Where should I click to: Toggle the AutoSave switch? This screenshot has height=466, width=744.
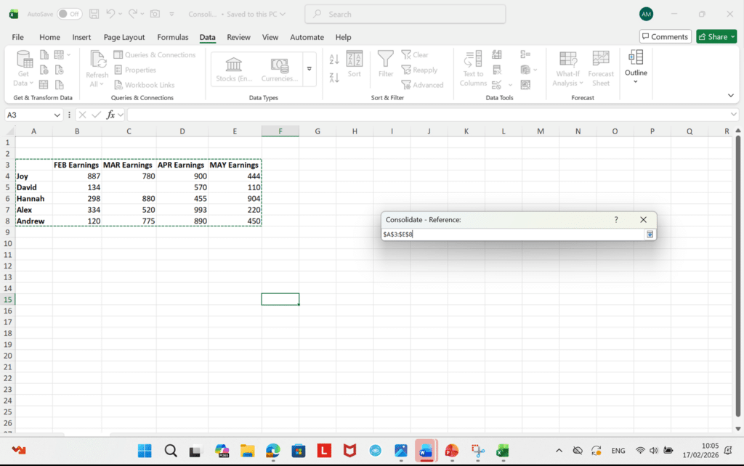(x=69, y=14)
